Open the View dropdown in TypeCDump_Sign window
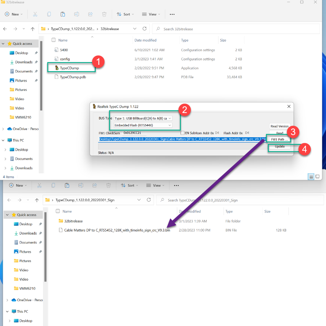Viewport: 326px width, 326px height. [x=155, y=185]
